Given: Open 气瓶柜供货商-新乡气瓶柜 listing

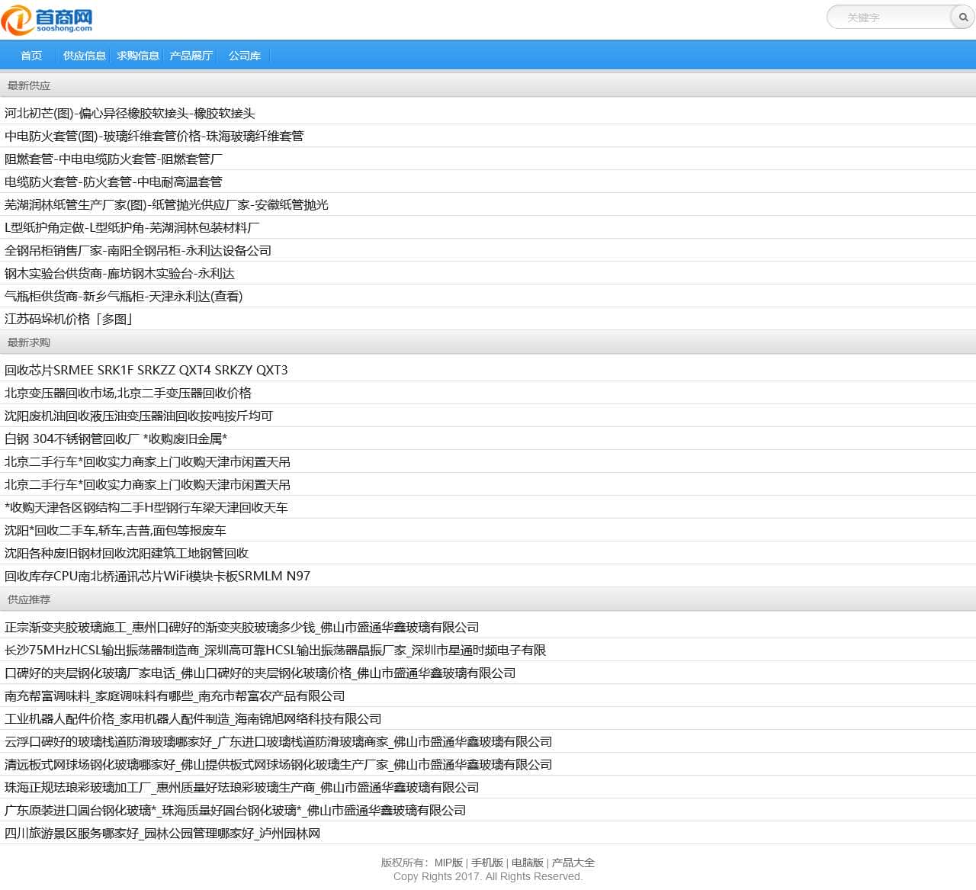Looking at the screenshot, I should [x=124, y=296].
